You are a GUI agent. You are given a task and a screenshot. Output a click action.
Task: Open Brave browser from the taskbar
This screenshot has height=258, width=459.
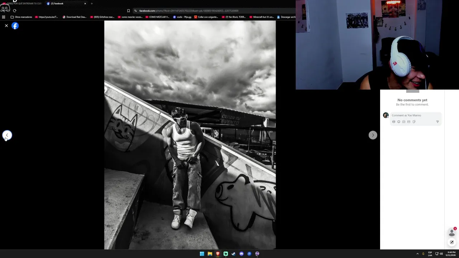[x=218, y=254]
